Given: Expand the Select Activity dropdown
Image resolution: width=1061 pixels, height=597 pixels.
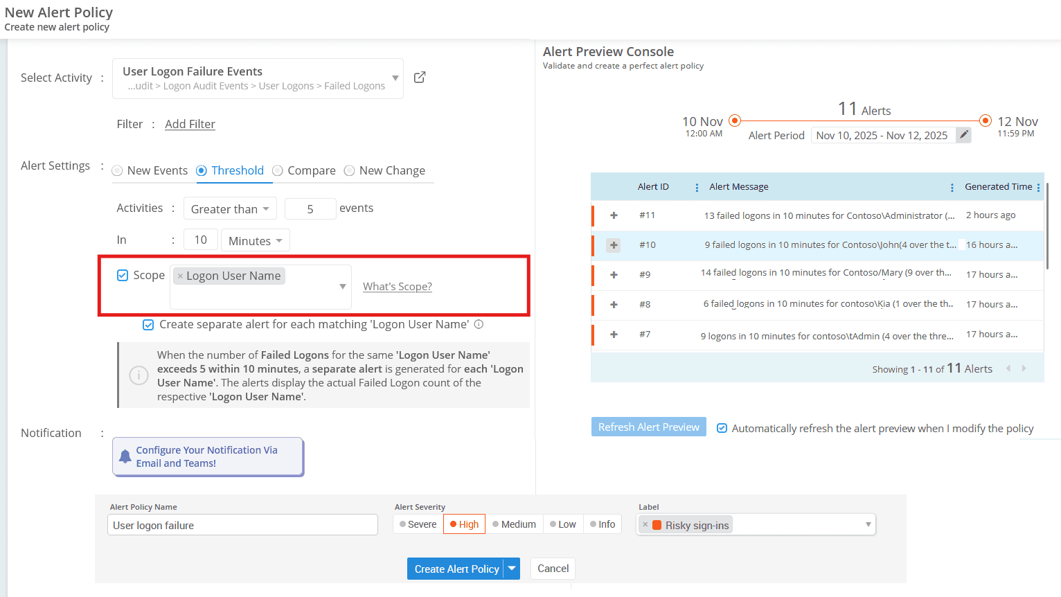Looking at the screenshot, I should (395, 78).
